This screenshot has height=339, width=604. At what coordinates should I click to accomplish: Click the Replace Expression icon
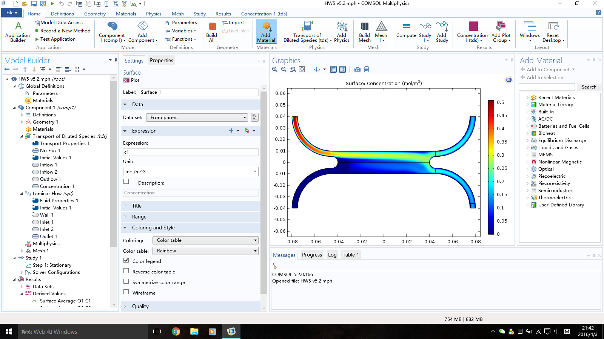(x=247, y=131)
